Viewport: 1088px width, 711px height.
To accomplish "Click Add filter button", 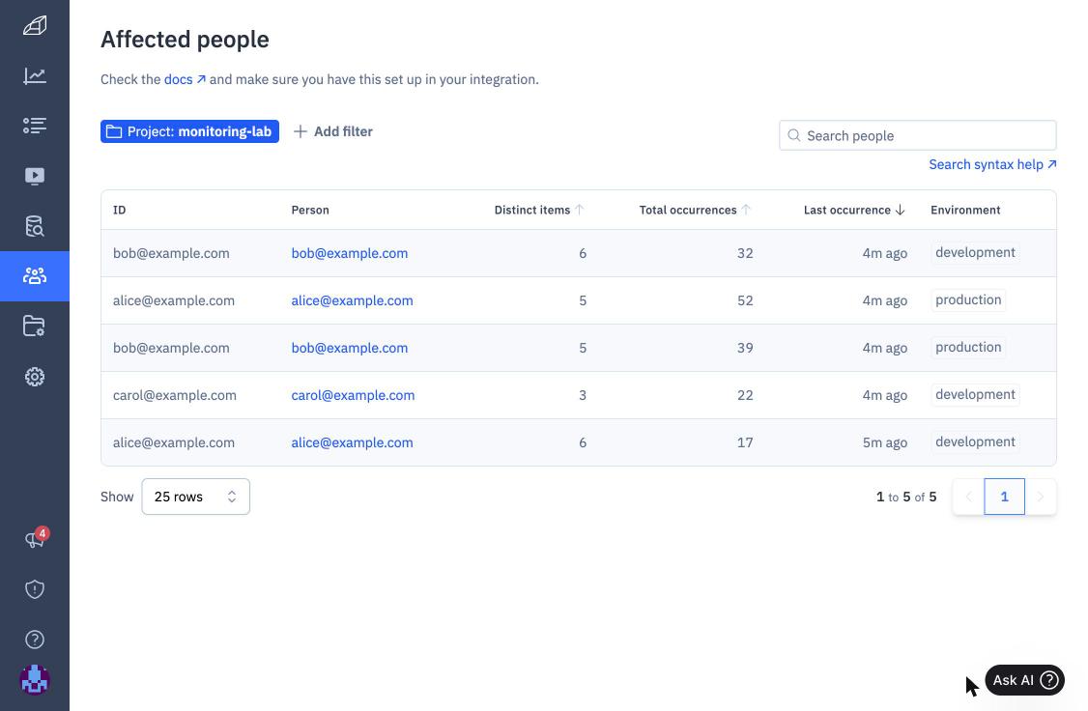I will point(333,131).
